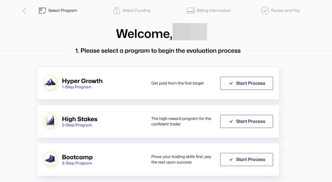Viewport: 332px width, 182px height.
Task: Go to the Review and Pay step
Action: pyautogui.click(x=285, y=11)
